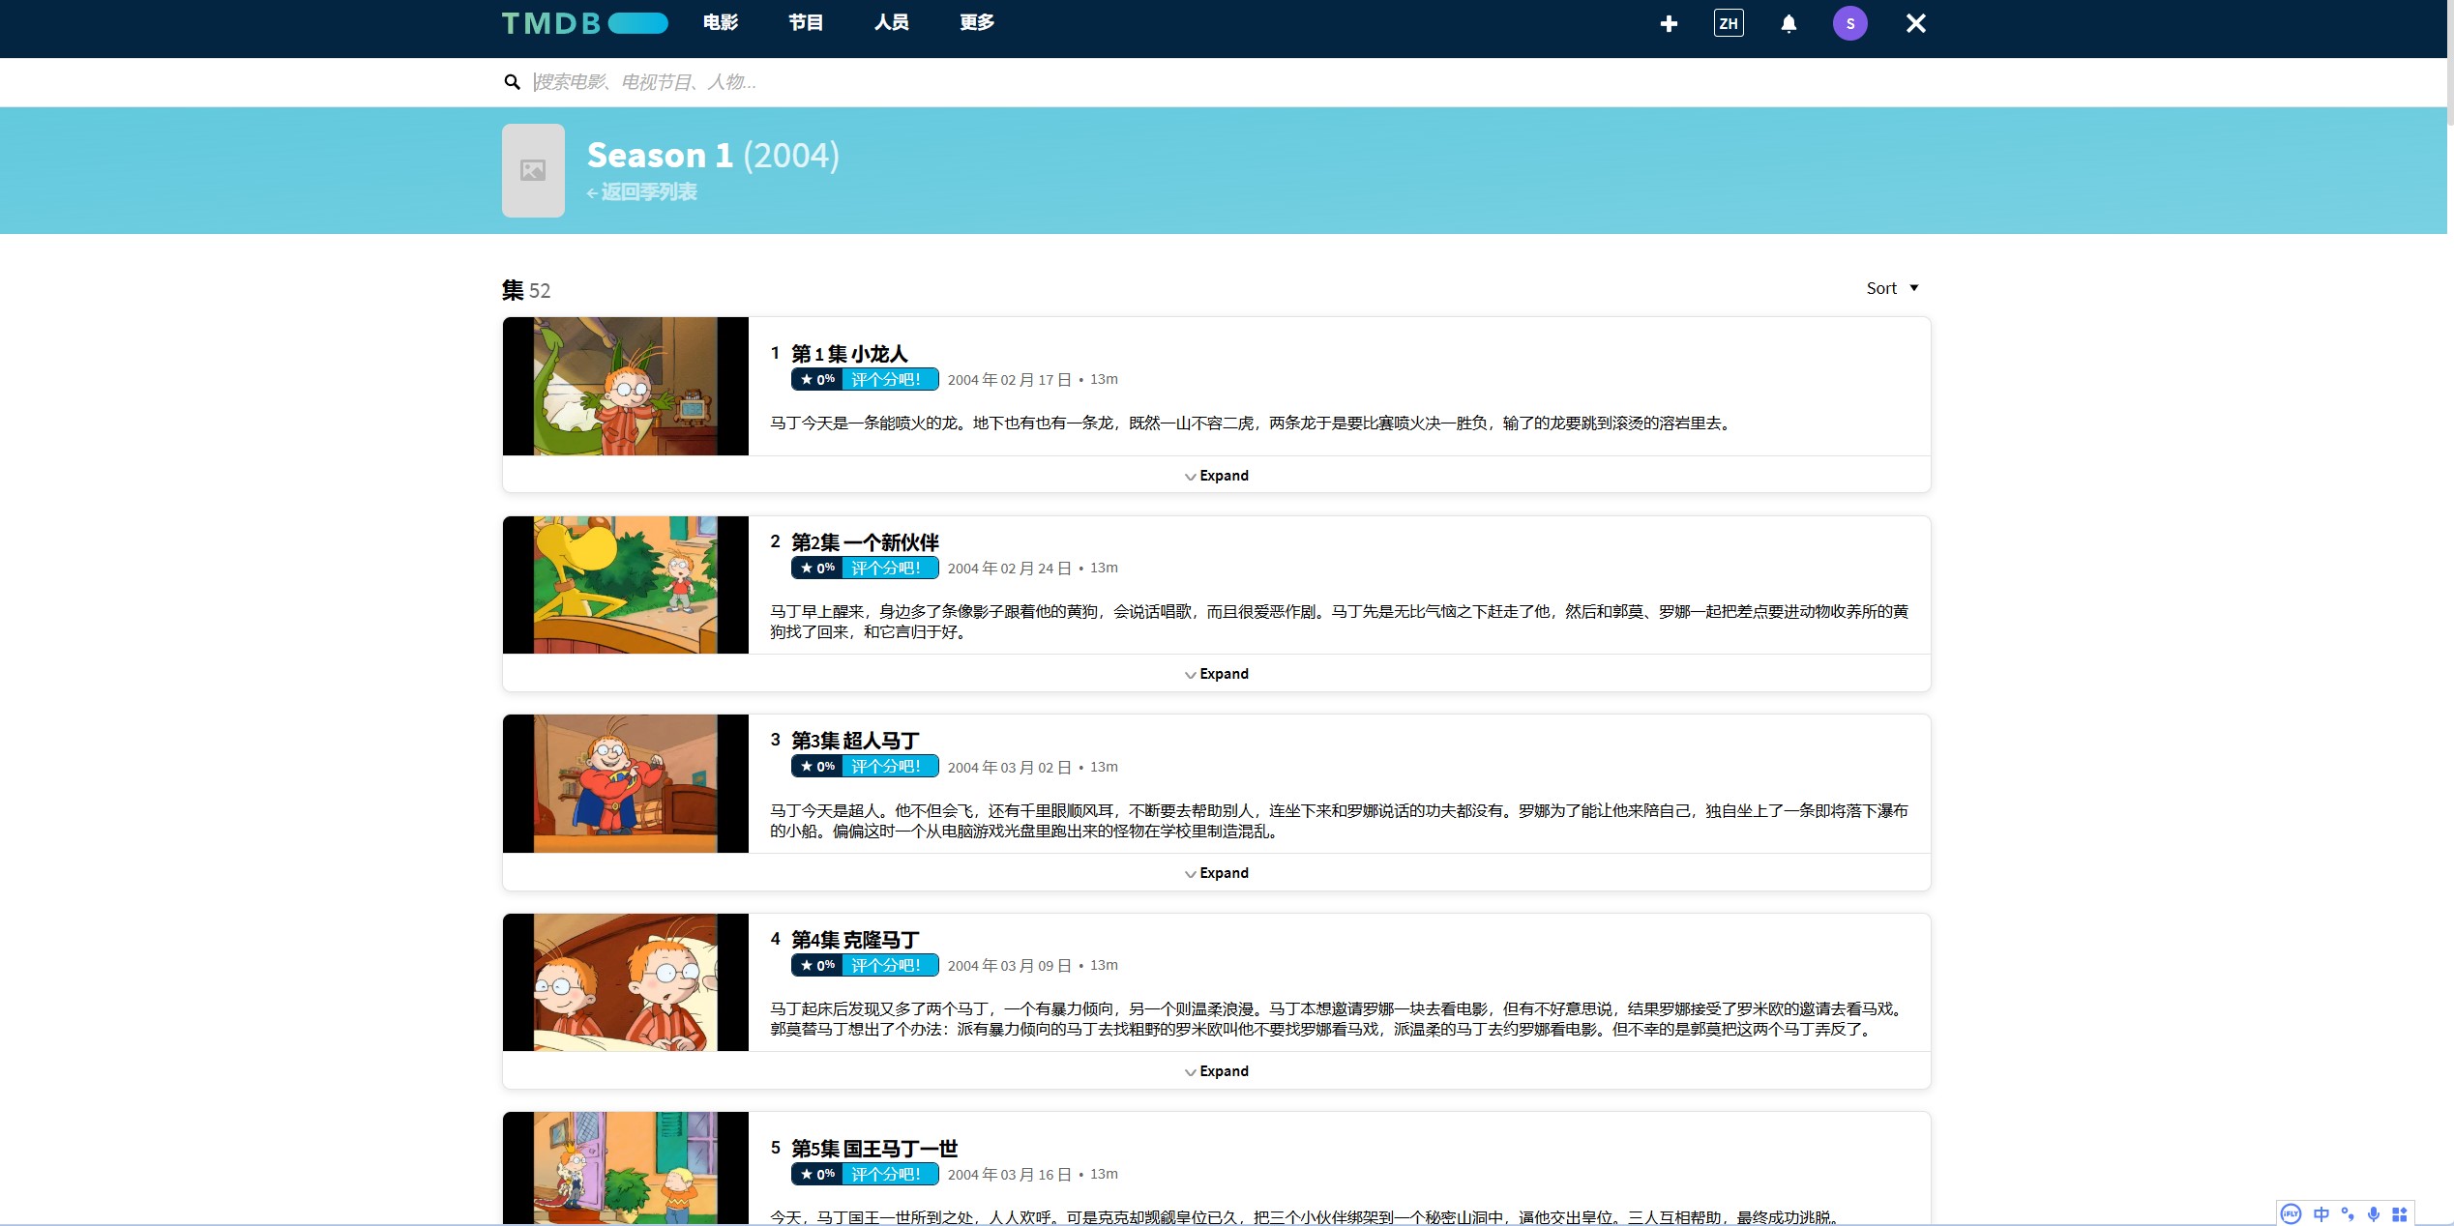The height and width of the screenshot is (1226, 2454).
Task: Open the 节目 menu
Action: click(x=804, y=22)
